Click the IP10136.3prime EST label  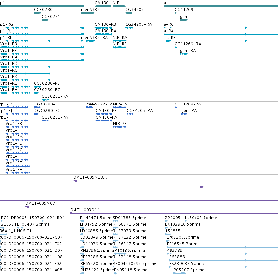[x=129, y=251]
